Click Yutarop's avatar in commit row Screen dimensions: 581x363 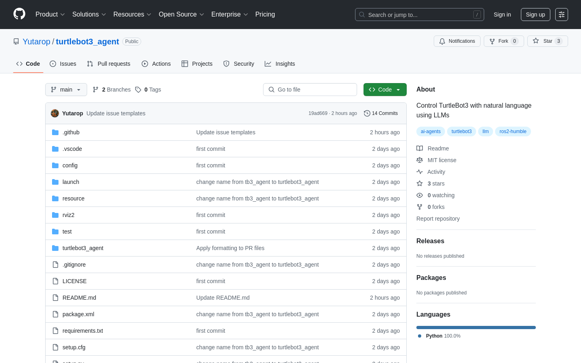point(55,113)
